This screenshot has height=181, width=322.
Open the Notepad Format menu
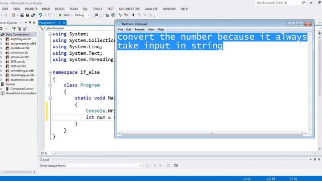tap(139, 29)
